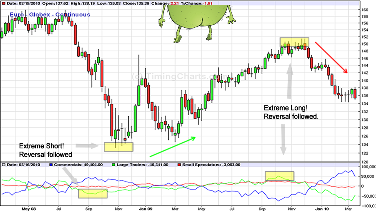Click the 120 price axis label
The image size is (378, 214).
pos(365,162)
